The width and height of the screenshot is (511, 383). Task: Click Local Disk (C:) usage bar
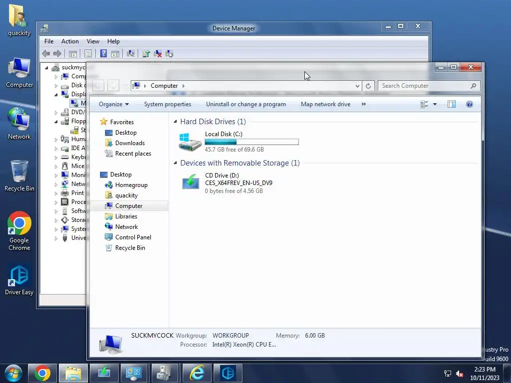252,142
